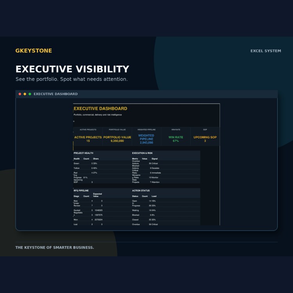Click the Open row in Action Status
Image resolution: width=293 pixels, height=293 pixels.
(166, 201)
